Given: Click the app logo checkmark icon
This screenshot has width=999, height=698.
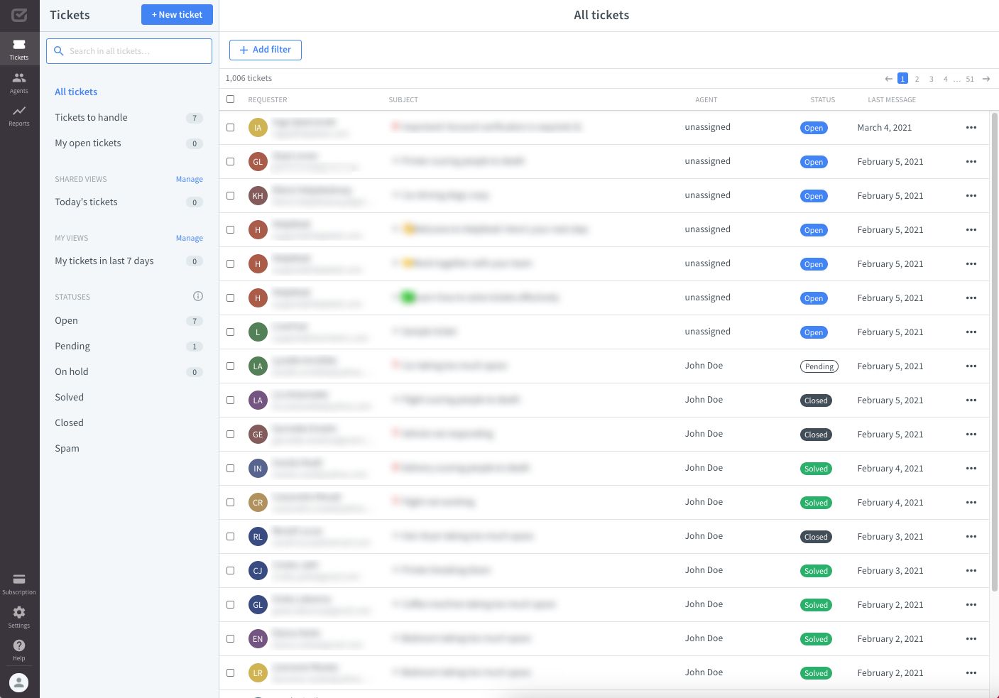Looking at the screenshot, I should coord(19,15).
